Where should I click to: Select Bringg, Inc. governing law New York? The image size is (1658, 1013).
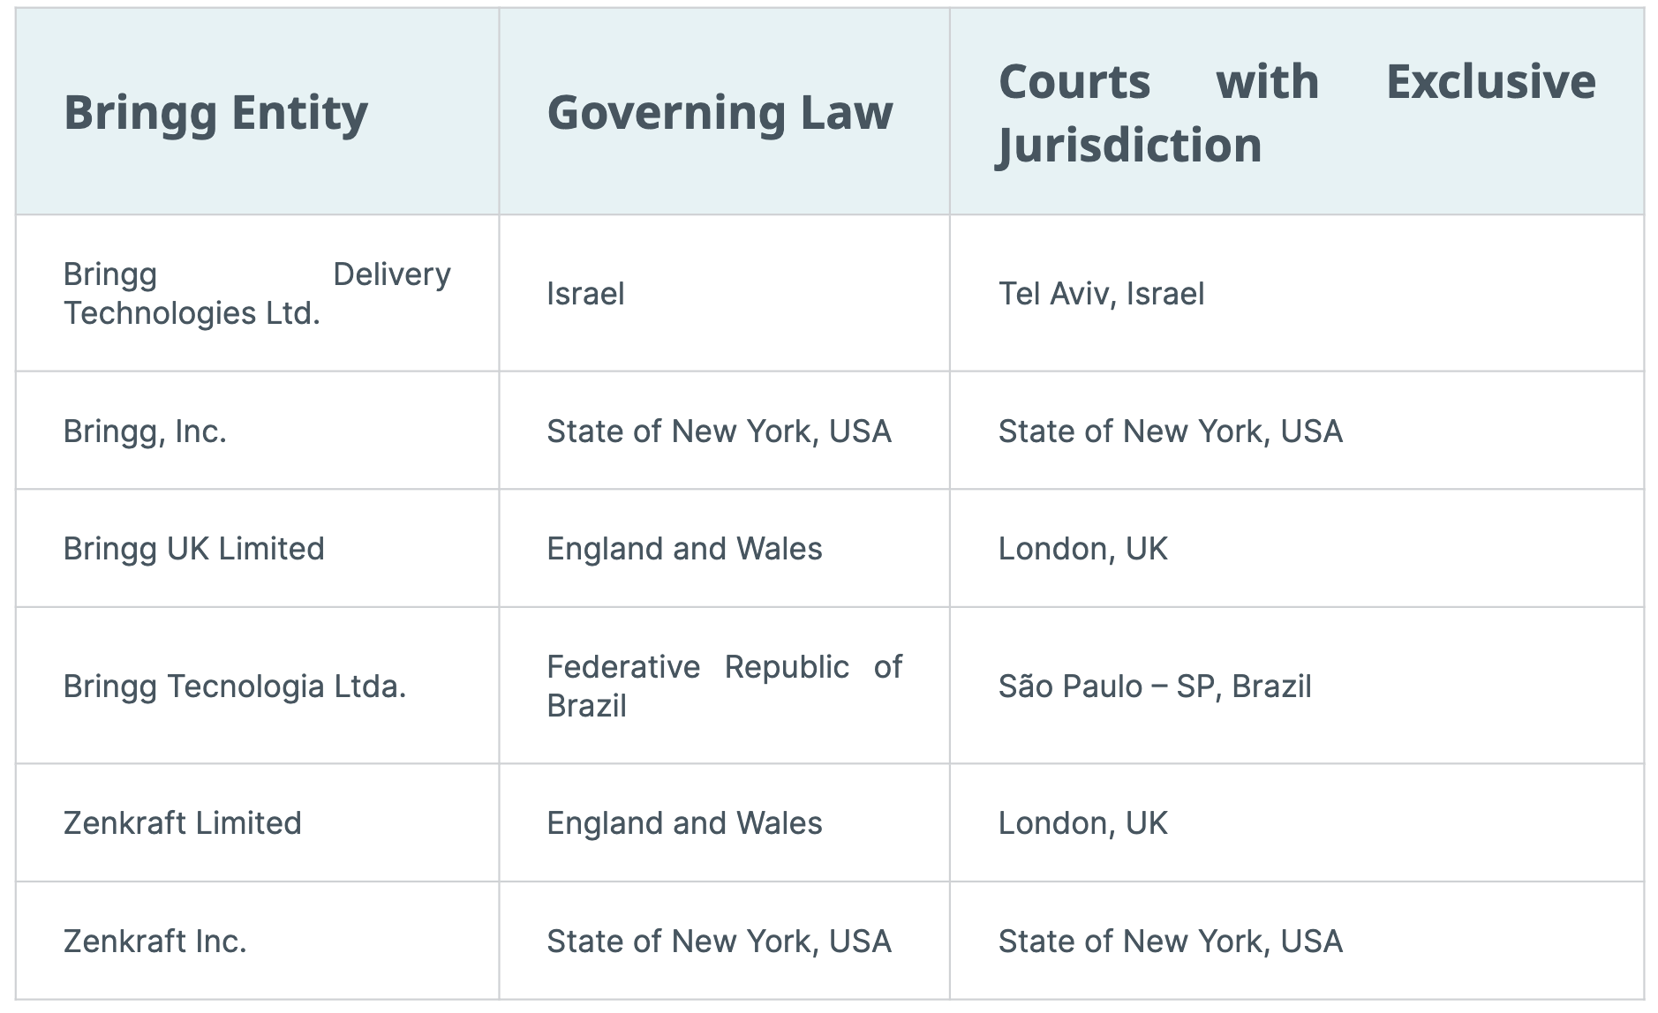(719, 431)
